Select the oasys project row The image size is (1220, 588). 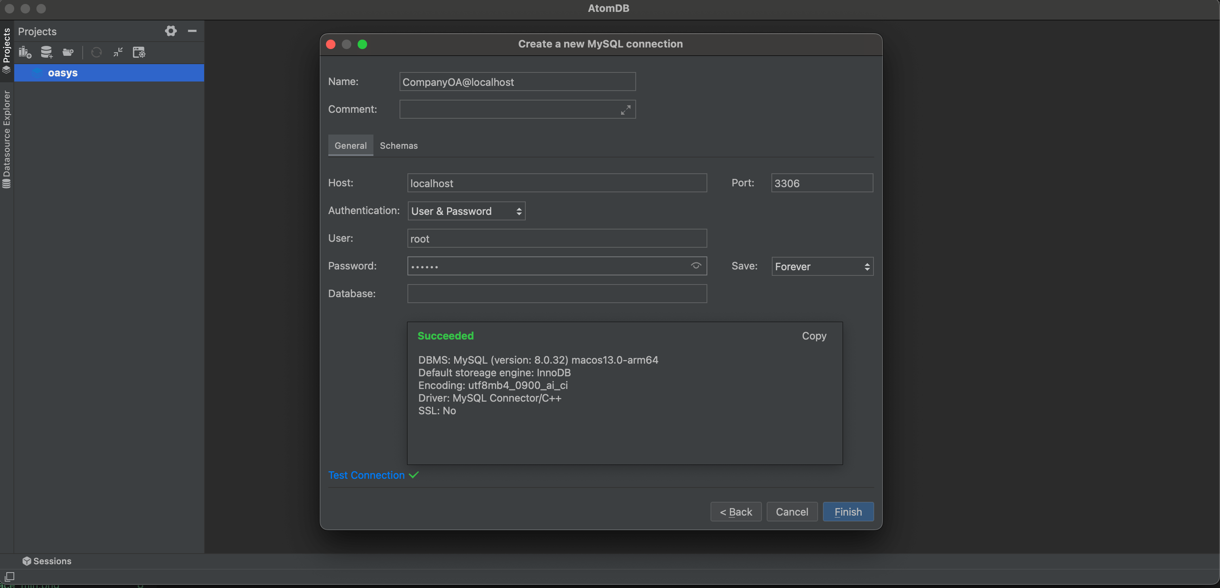[x=109, y=73]
